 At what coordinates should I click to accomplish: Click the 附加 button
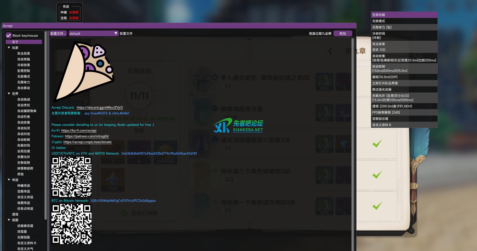(x=342, y=33)
